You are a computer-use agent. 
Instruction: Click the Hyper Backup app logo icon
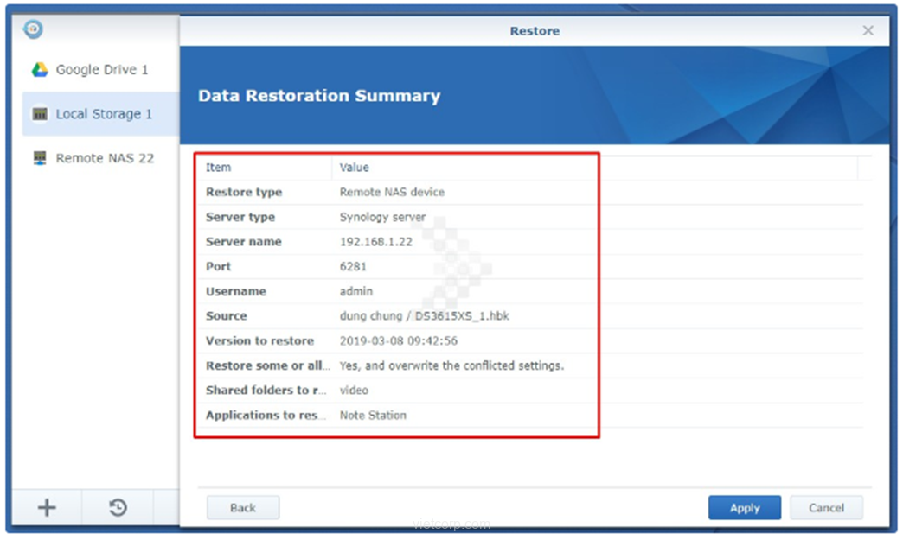click(33, 29)
